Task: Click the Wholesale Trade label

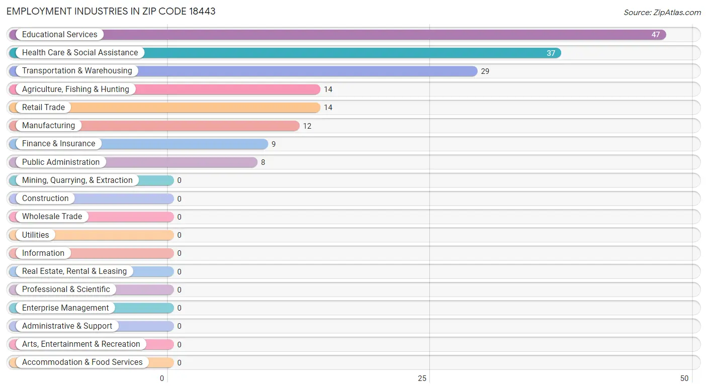Action: coord(52,217)
